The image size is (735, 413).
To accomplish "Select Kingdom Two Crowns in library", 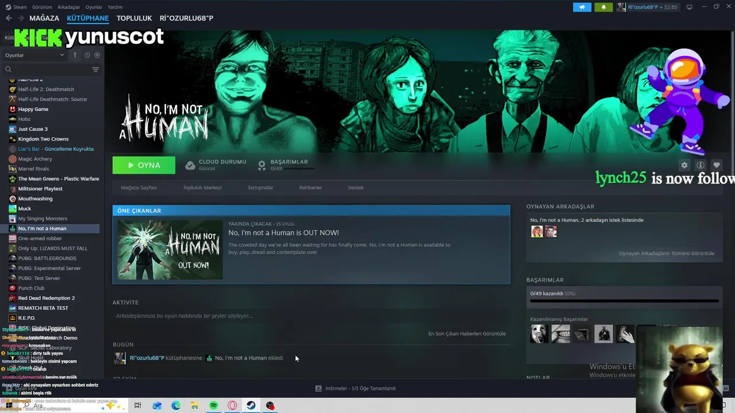I will coord(43,139).
